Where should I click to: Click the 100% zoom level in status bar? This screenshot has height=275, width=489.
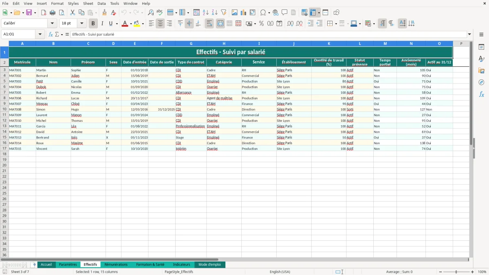482,272
